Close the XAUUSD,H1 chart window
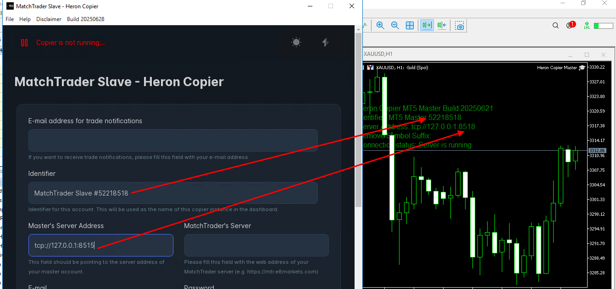Image resolution: width=616 pixels, height=289 pixels. tap(602, 55)
